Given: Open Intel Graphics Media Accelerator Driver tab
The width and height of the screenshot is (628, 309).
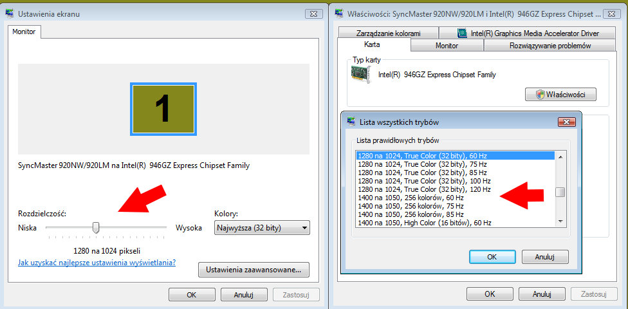Looking at the screenshot, I should point(527,33).
